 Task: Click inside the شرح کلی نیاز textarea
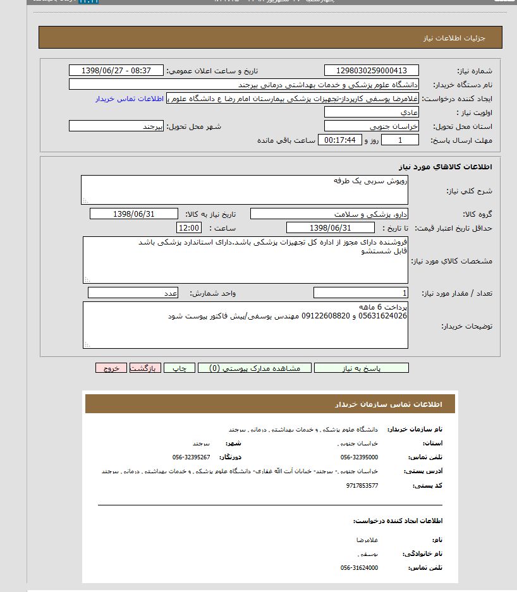(x=244, y=190)
